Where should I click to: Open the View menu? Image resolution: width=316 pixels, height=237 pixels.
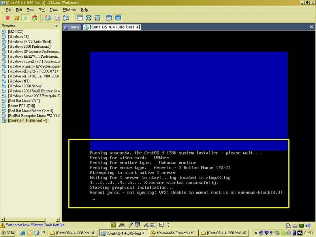(x=30, y=9)
